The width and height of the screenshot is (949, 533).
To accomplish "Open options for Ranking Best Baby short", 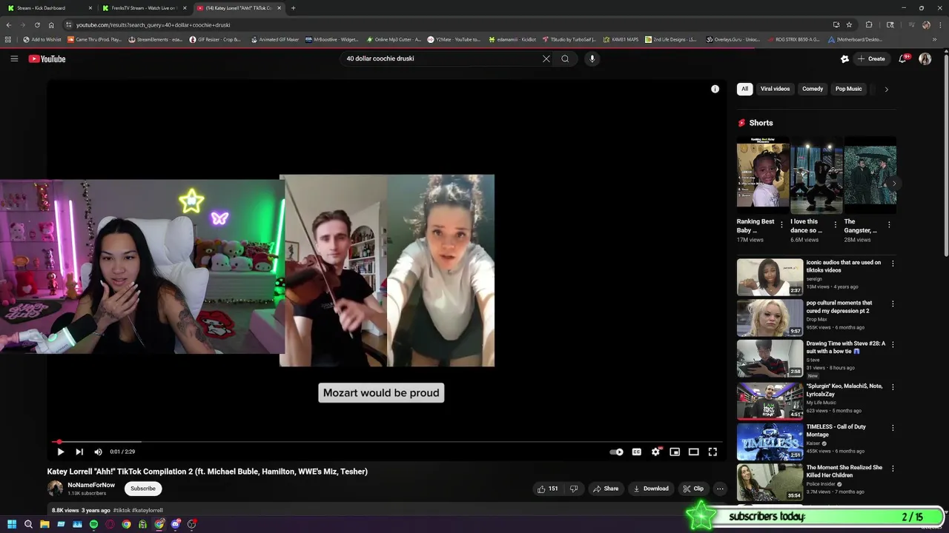I will 781,224.
